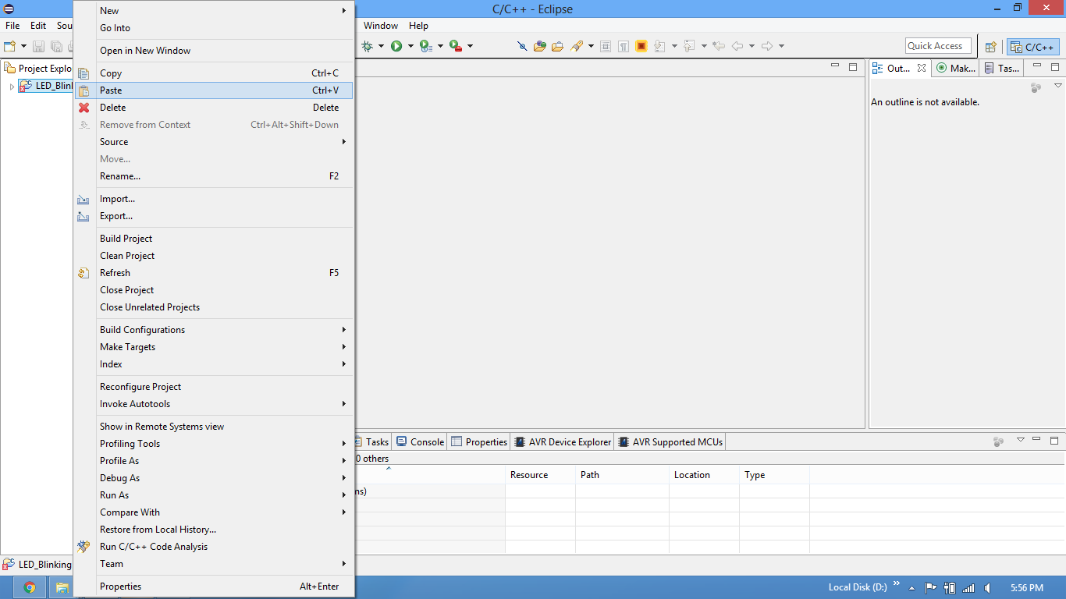Click the Previous Annotation toolbar icon
1066x599 pixels.
(689, 46)
